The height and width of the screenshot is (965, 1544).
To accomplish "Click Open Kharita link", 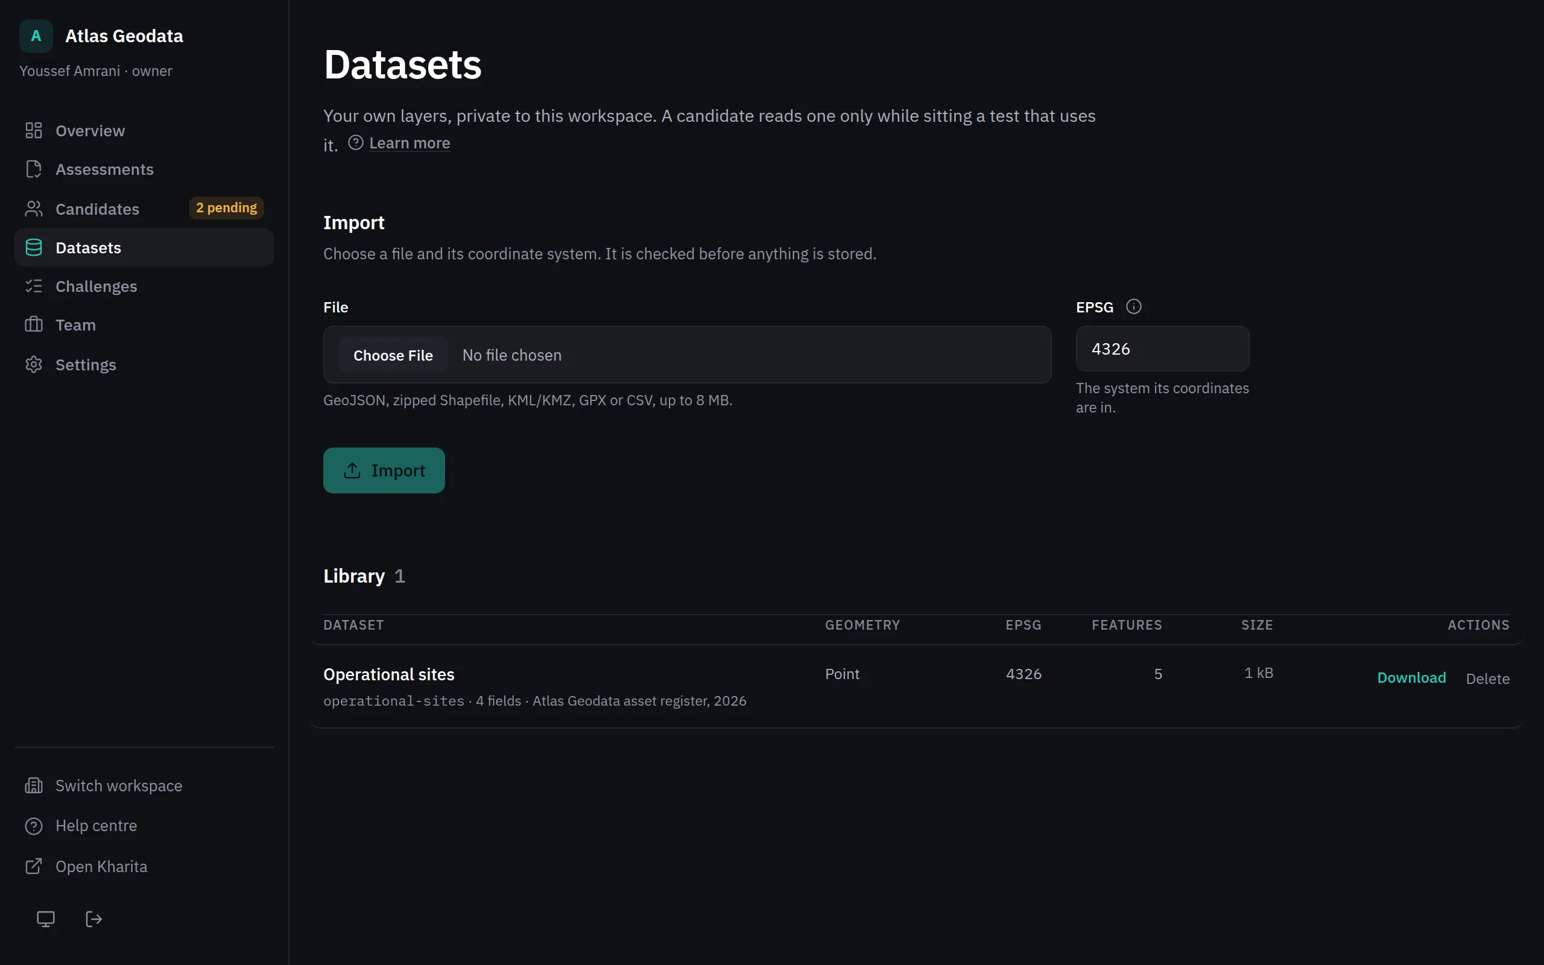I will [144, 866].
